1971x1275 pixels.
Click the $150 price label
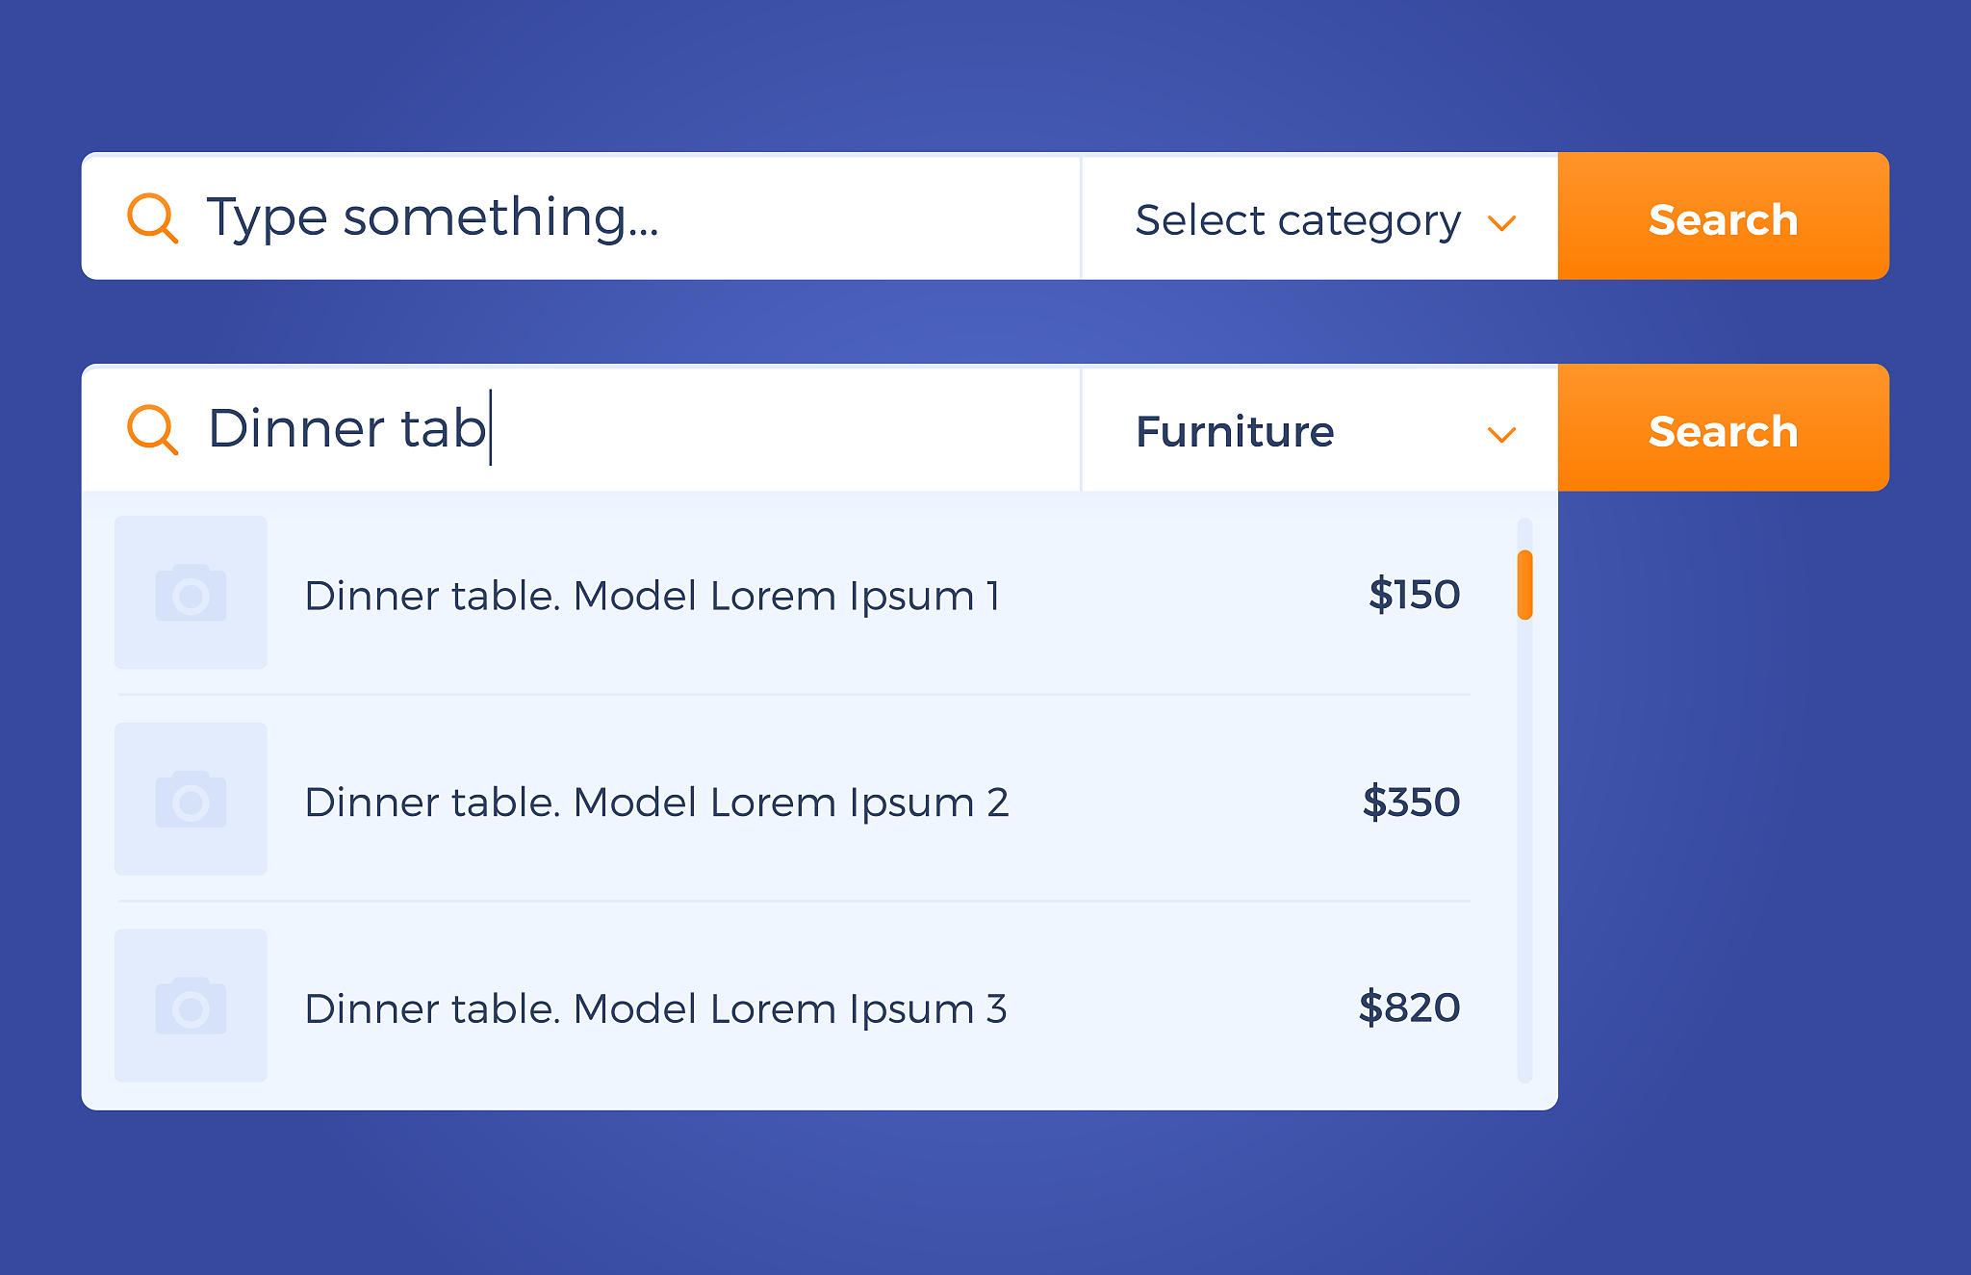tap(1414, 595)
